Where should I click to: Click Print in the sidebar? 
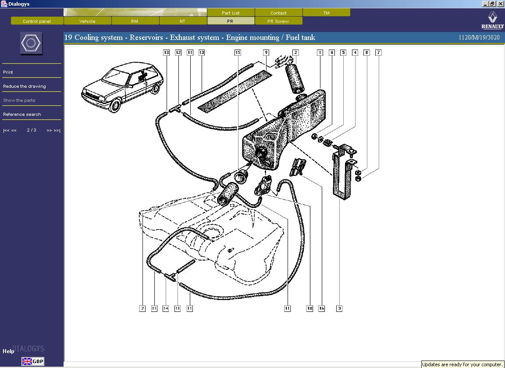click(x=8, y=72)
